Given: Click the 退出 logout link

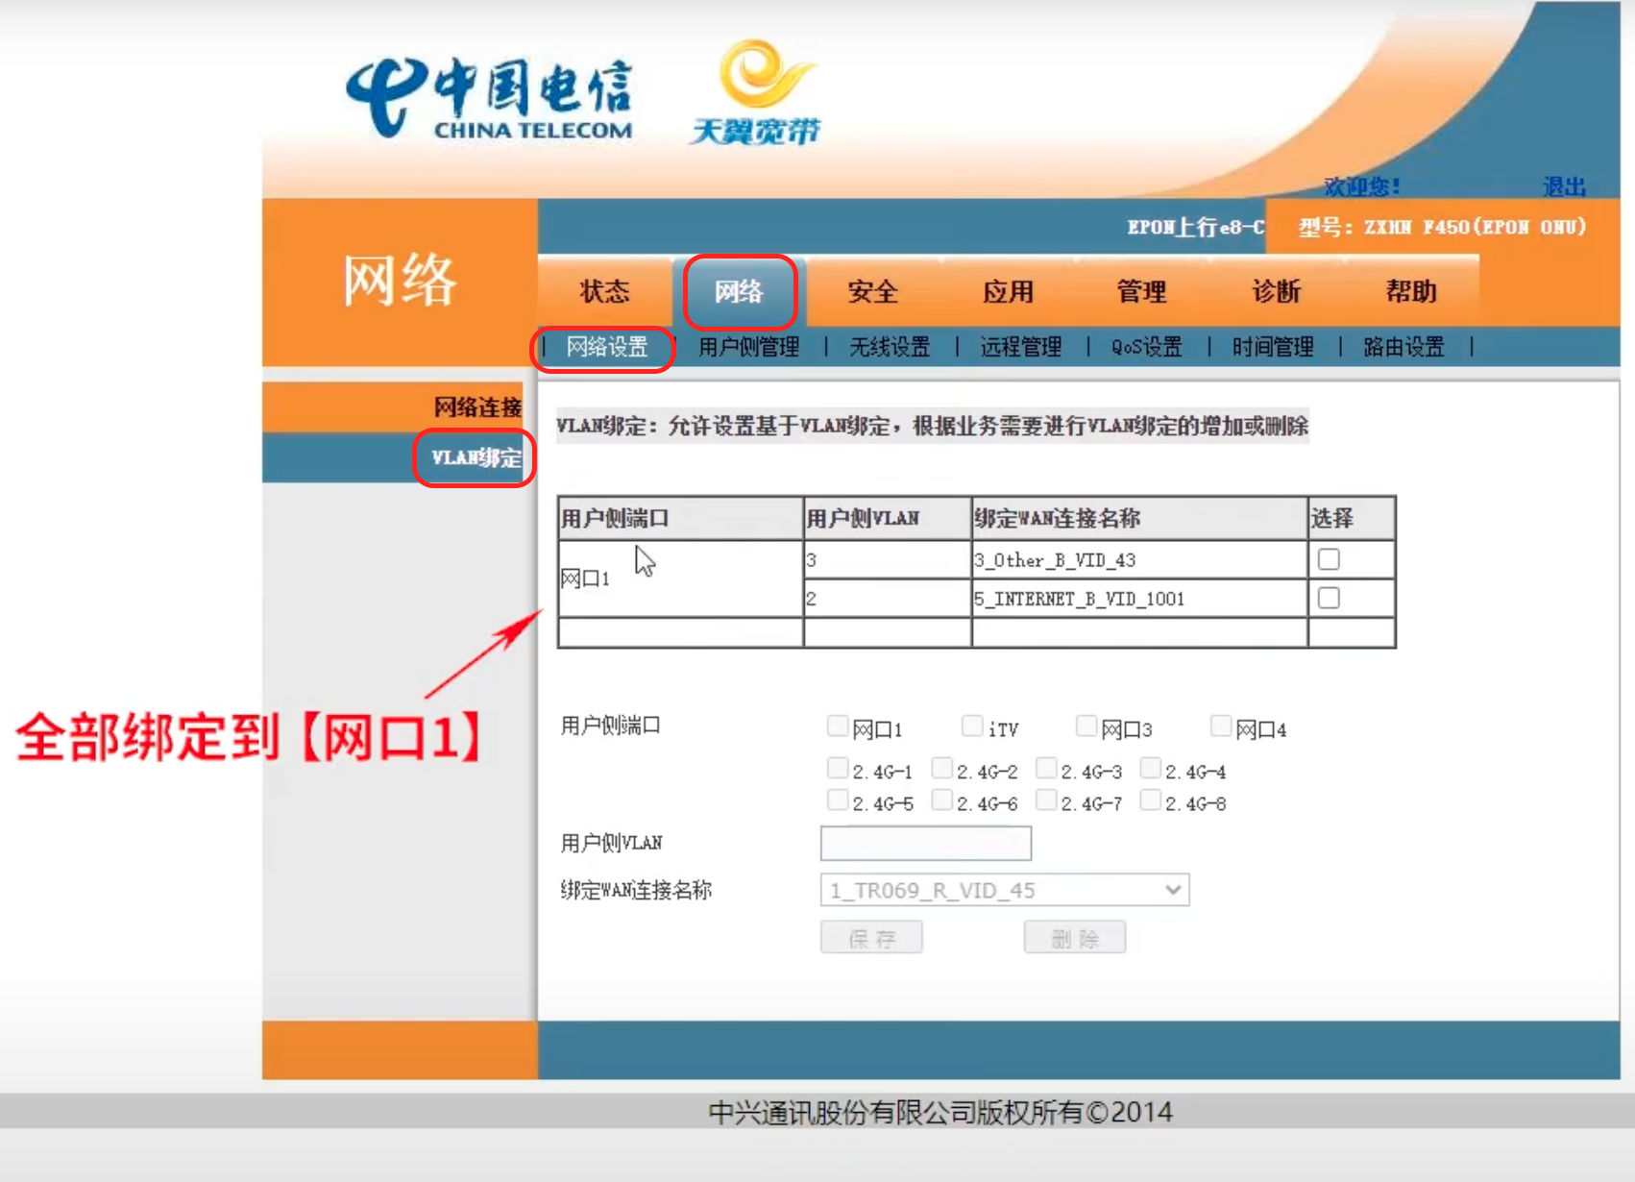Looking at the screenshot, I should pos(1563,186).
